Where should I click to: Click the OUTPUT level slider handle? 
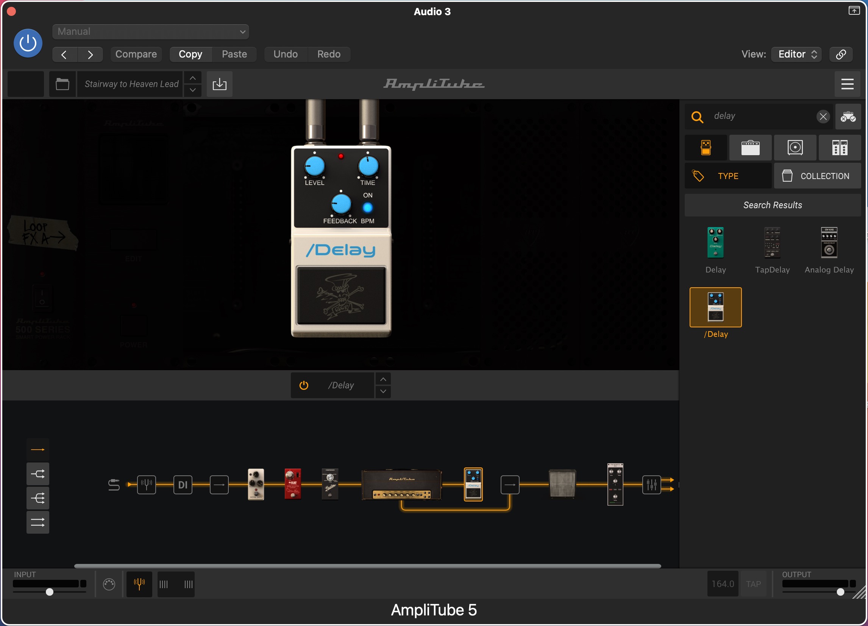coord(840,592)
